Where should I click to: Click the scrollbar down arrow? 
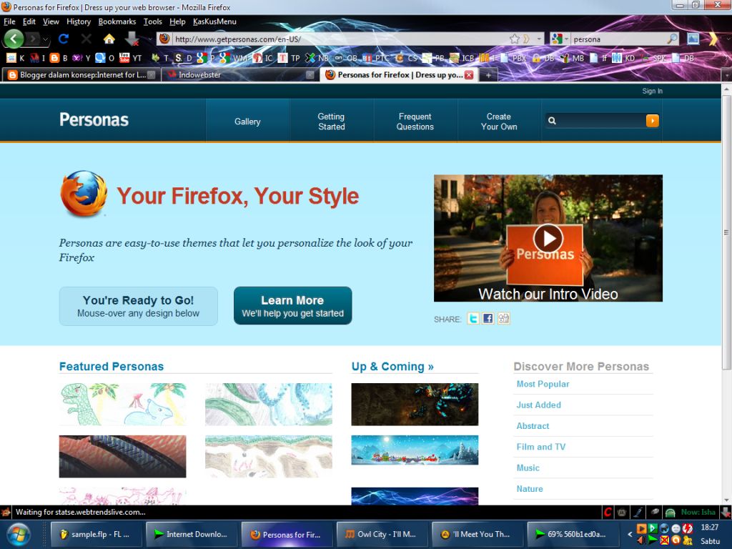(x=726, y=500)
